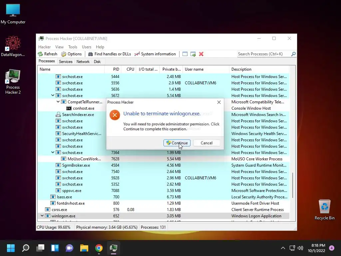Collapse winlogon.exe tree node
The image size is (341, 256).
42,216
